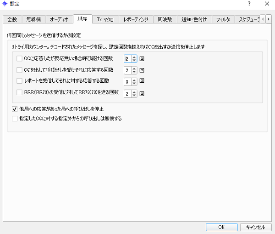Click the キャンセル button
The height and width of the screenshot is (234, 275).
[256, 227]
